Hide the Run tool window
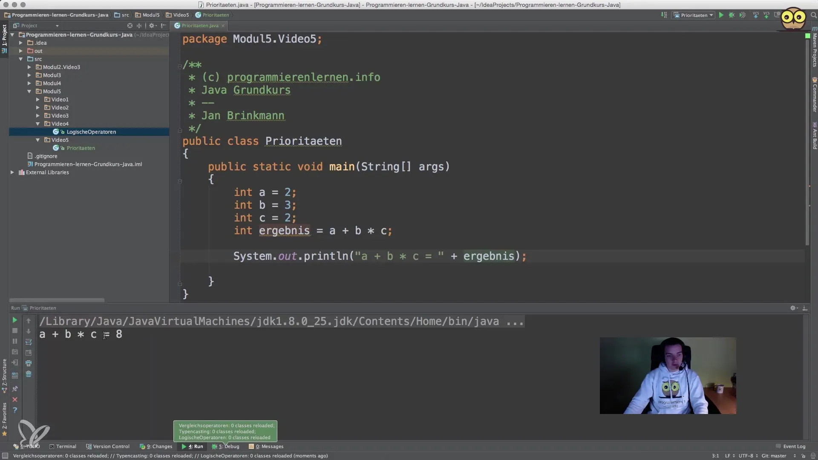818x460 pixels. click(805, 308)
